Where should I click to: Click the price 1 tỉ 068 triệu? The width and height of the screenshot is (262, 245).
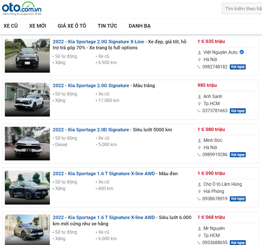[x=211, y=217]
